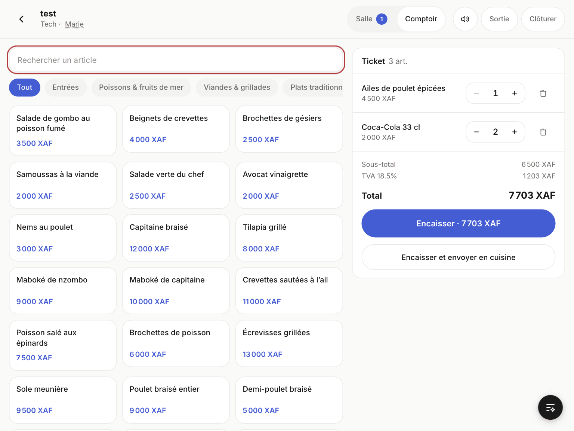The height and width of the screenshot is (431, 574).
Task: Add Sole meunière to ticket
Action: pos(63,400)
